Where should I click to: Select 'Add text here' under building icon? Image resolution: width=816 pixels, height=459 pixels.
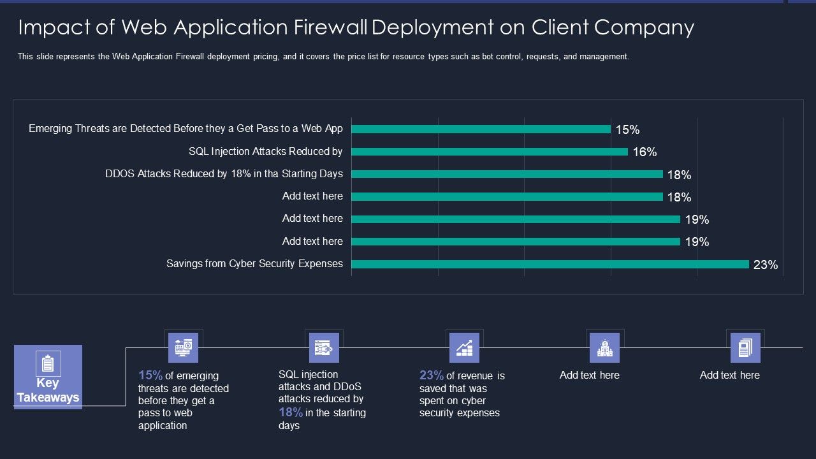pyautogui.click(x=590, y=375)
